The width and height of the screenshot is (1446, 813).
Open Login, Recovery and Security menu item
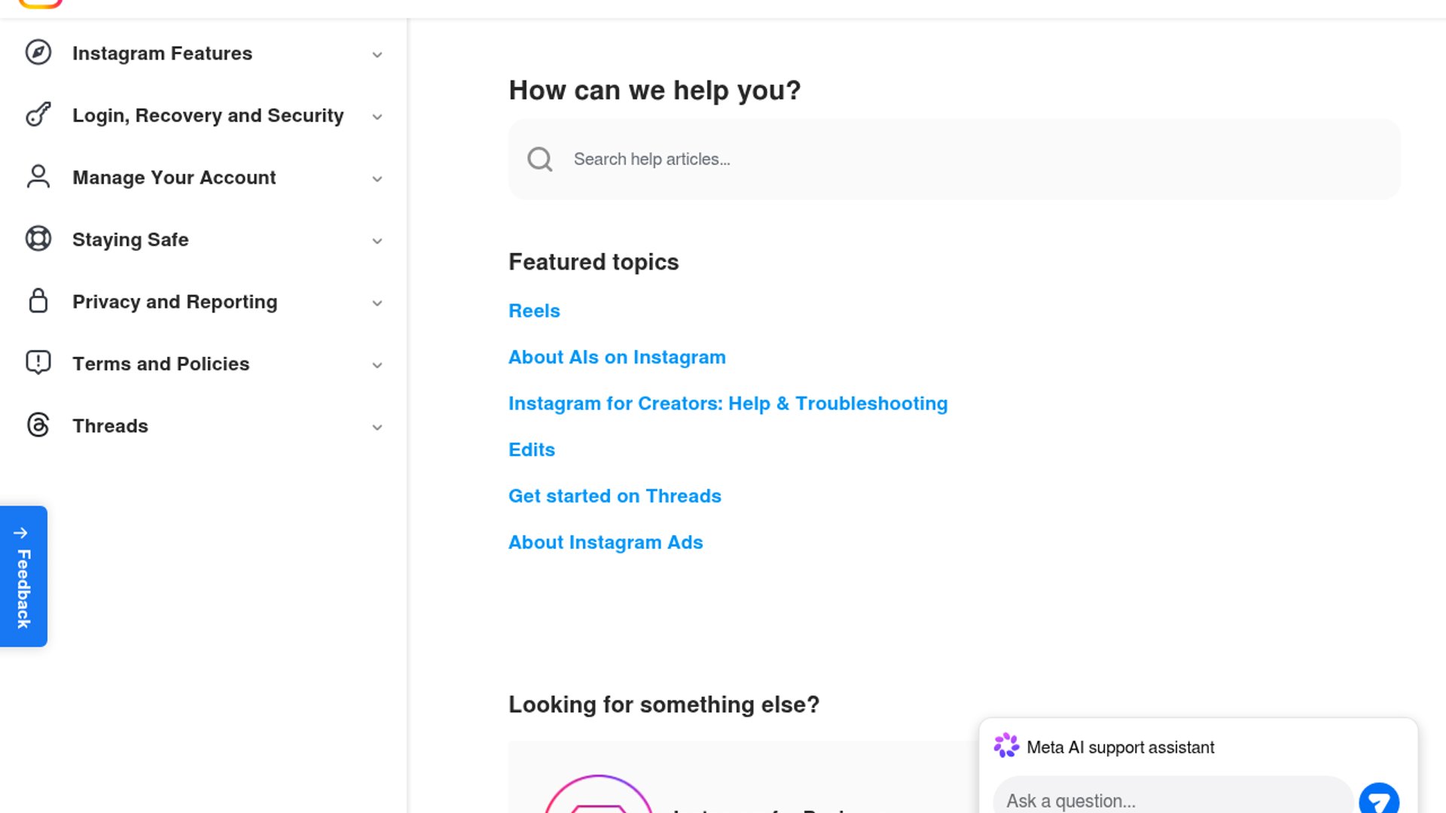tap(208, 115)
